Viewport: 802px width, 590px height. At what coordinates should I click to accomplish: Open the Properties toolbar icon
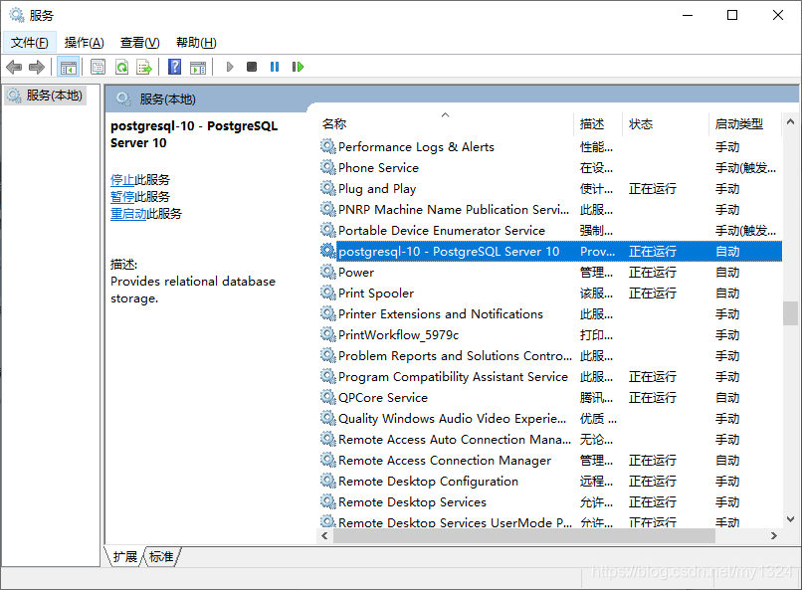pos(98,67)
